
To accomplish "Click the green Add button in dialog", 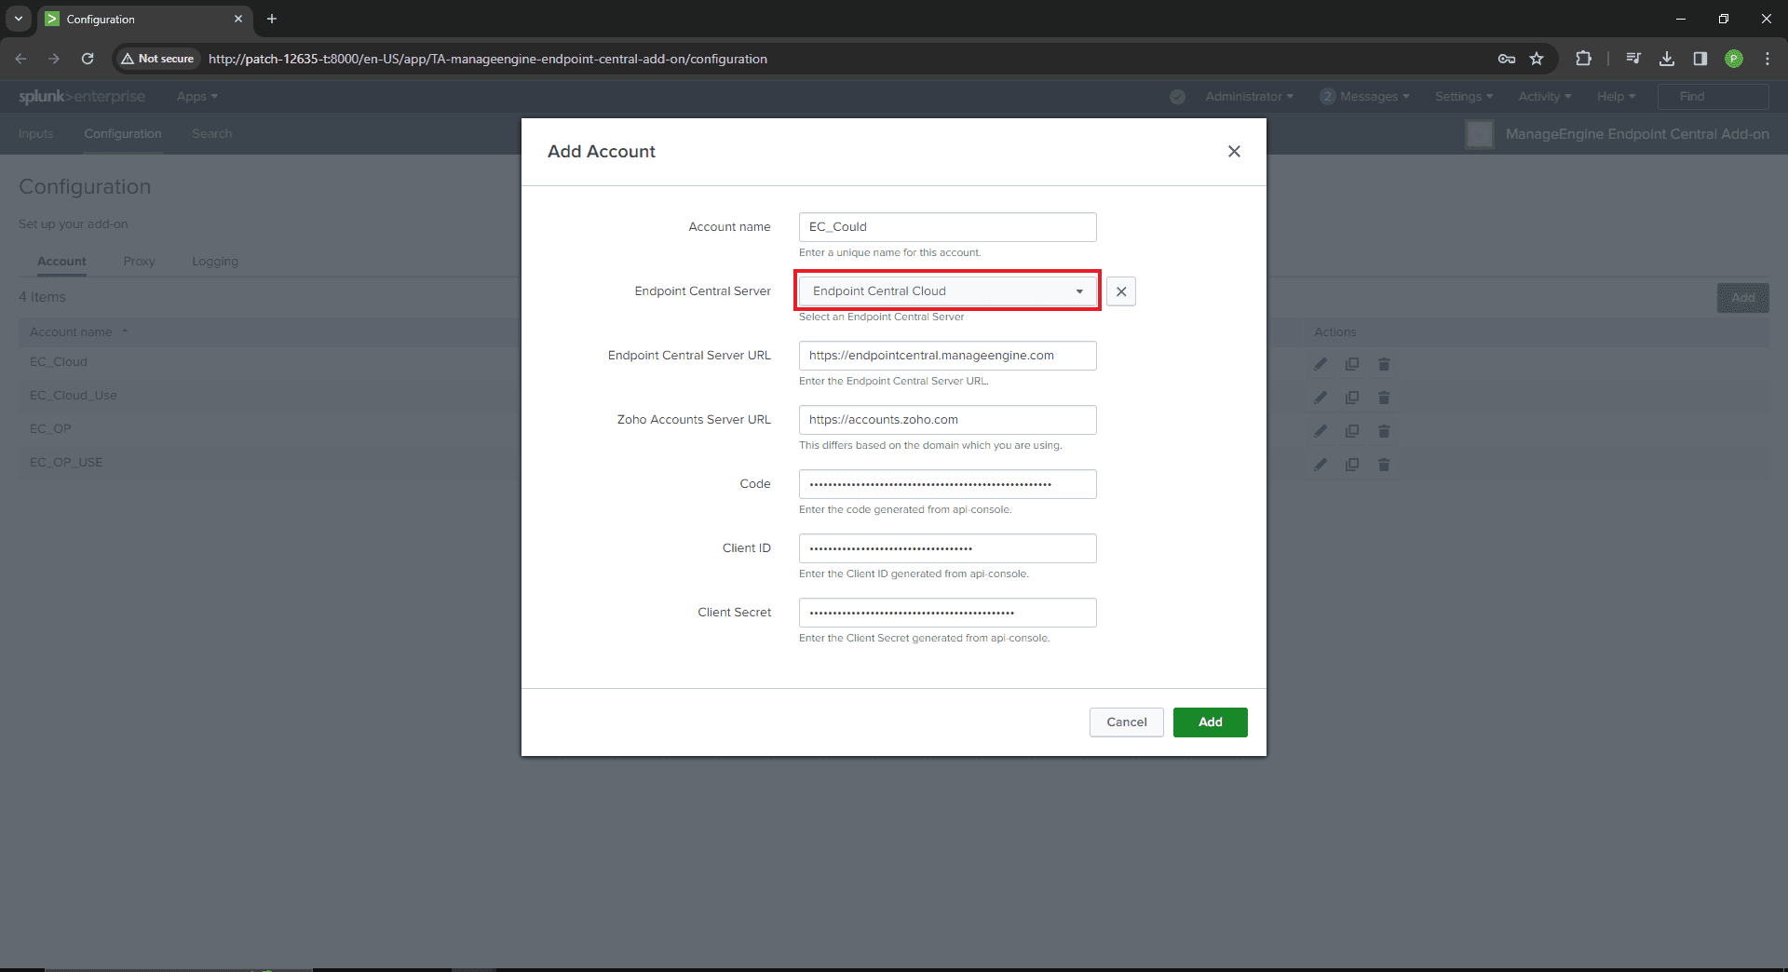I will 1211,722.
